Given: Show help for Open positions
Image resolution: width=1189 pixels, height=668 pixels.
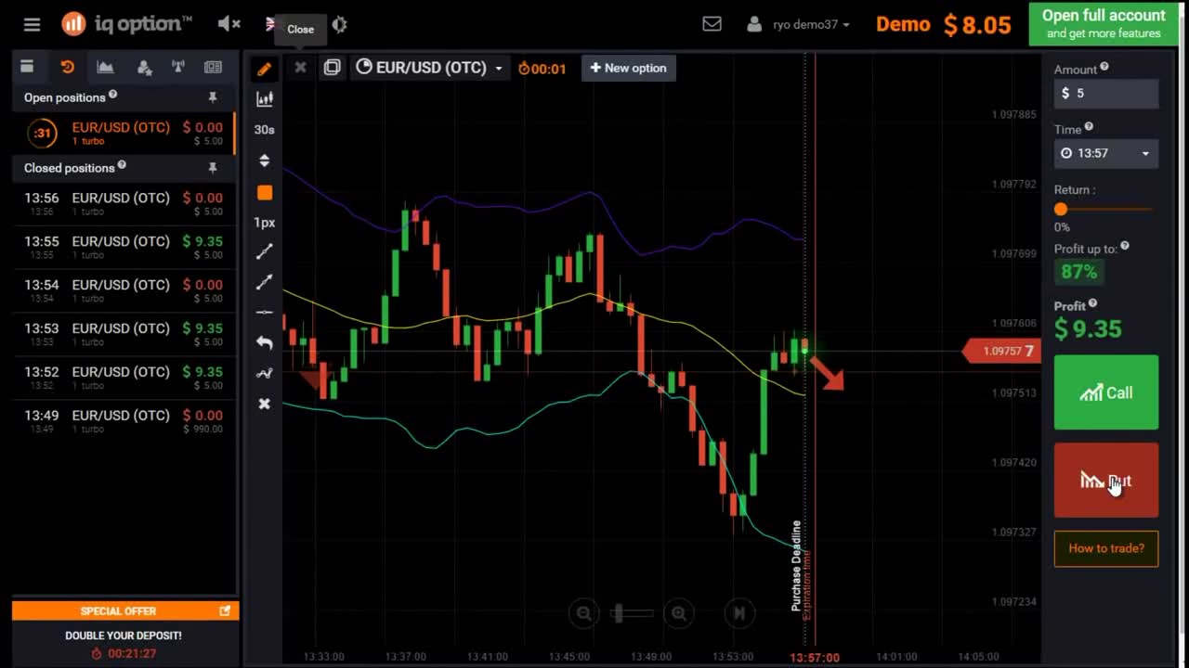Looking at the screenshot, I should click(113, 95).
